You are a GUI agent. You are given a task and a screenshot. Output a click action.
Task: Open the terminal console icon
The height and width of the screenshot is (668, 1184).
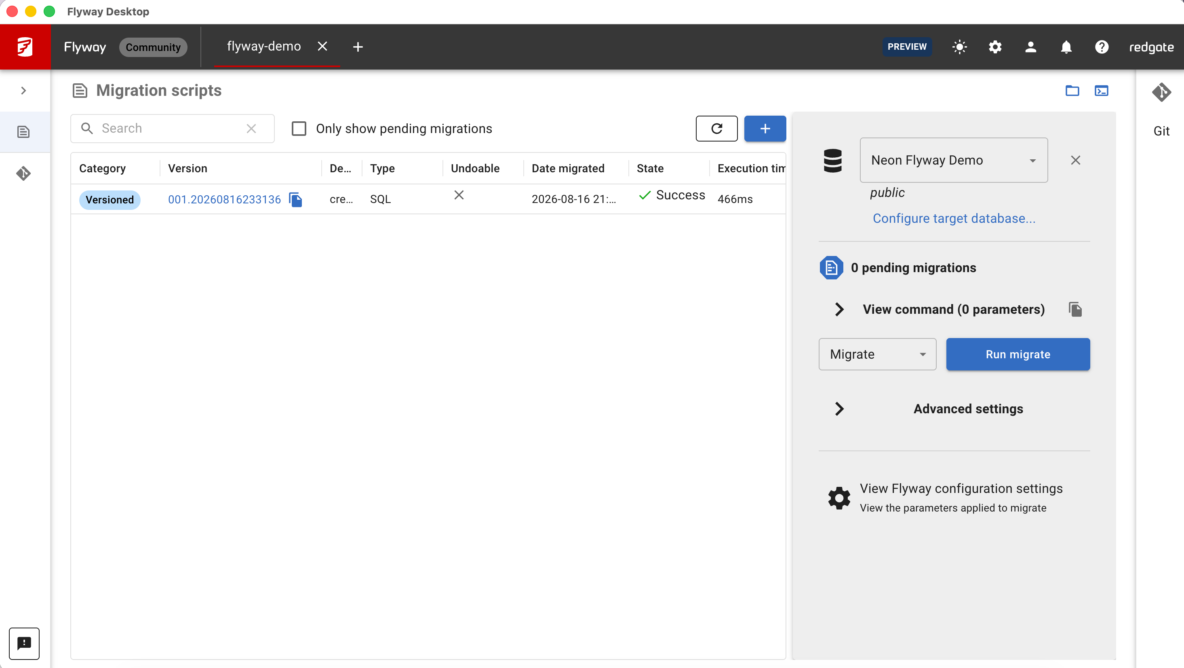1101,91
